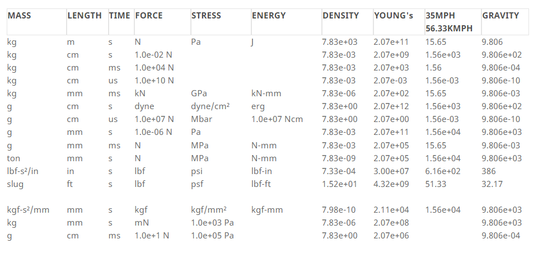The image size is (538, 253).
Task: Click the MASS column header
Action: click(19, 16)
